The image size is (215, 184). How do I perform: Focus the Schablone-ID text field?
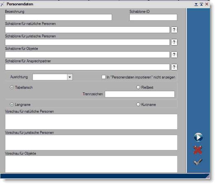[x=153, y=17]
